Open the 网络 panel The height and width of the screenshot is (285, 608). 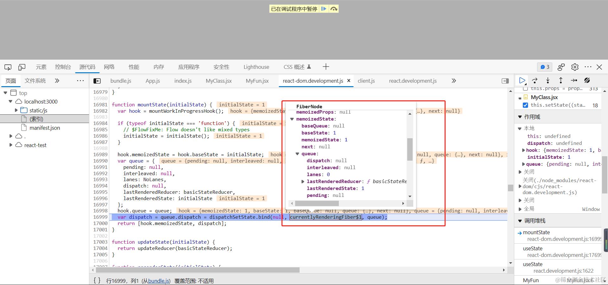pyautogui.click(x=109, y=67)
